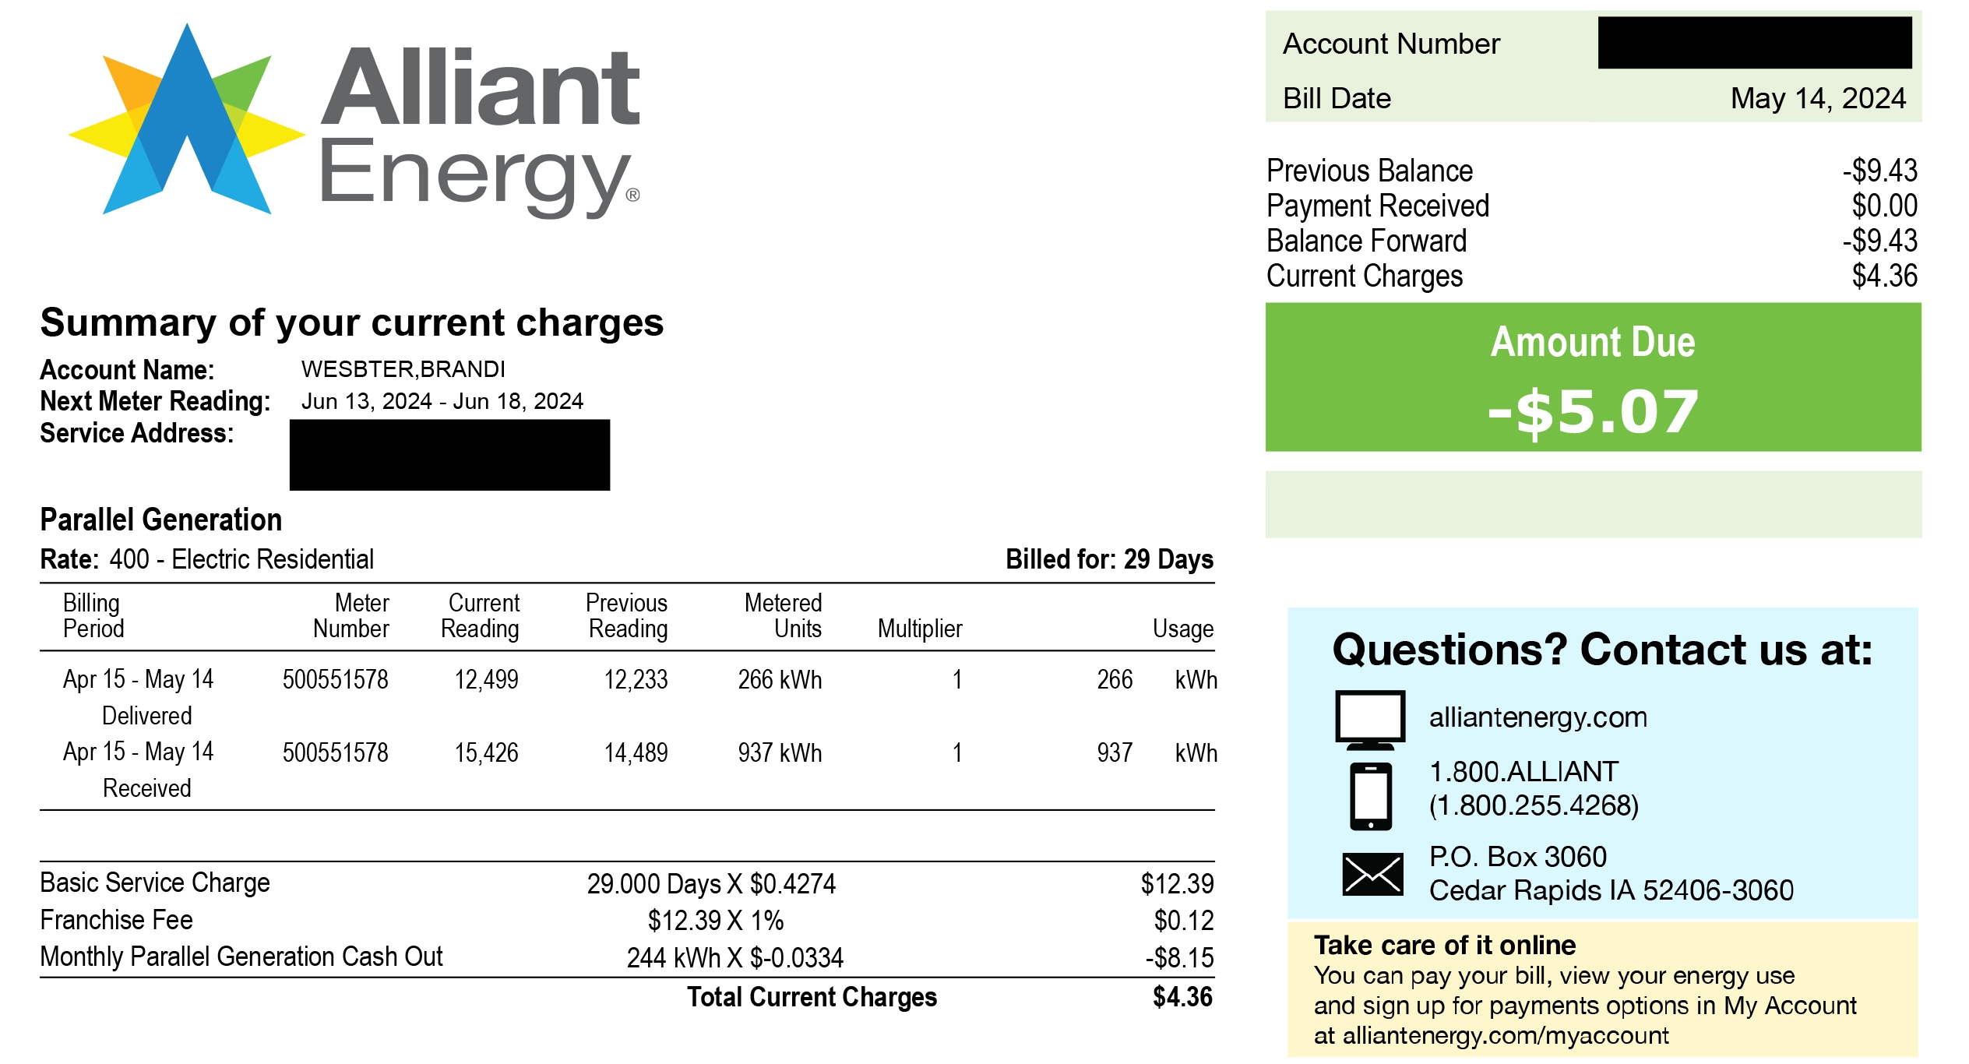Viewport: 1969px width, 1064px height.
Task: Click the Alliant Energy star logo
Action: tap(187, 121)
